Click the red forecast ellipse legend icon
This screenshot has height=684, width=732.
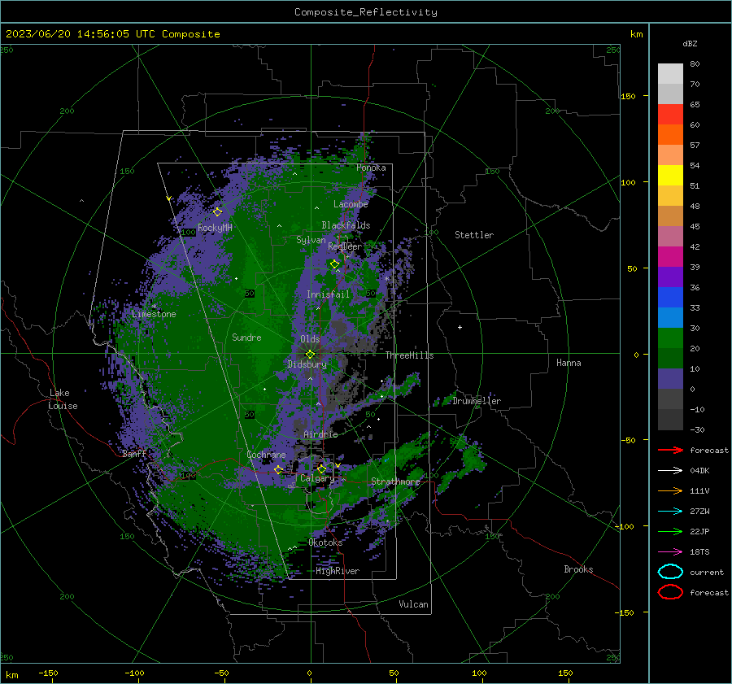[x=670, y=592]
